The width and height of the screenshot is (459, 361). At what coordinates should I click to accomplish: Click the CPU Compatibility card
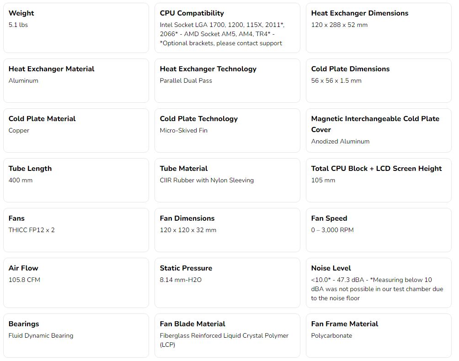pyautogui.click(x=227, y=28)
